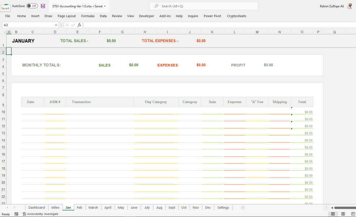Click the New Sheet plus button
This screenshot has width=356, height=217.
click(x=242, y=207)
